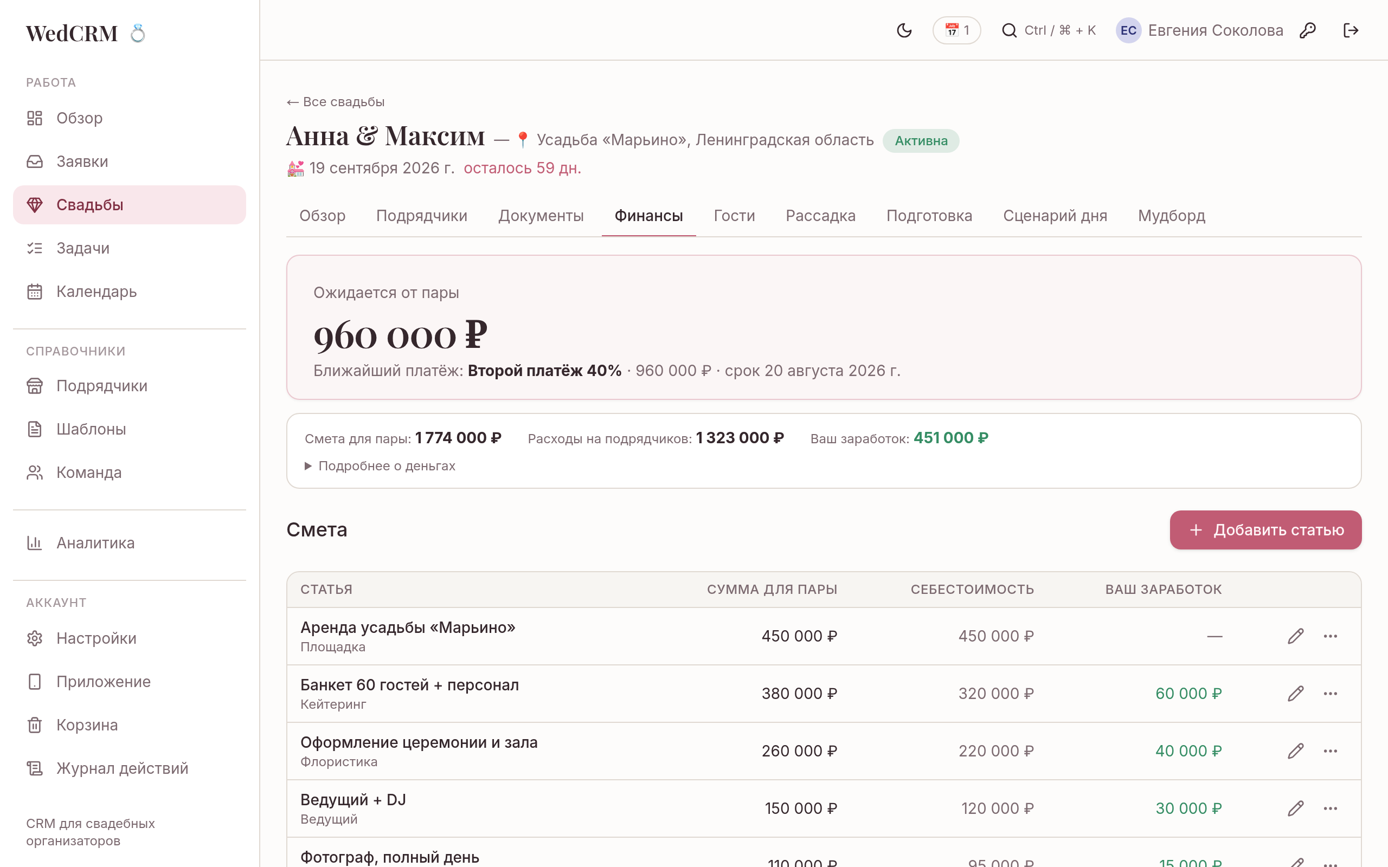The width and height of the screenshot is (1388, 867).
Task: Select the Финансы tab
Action: point(648,216)
